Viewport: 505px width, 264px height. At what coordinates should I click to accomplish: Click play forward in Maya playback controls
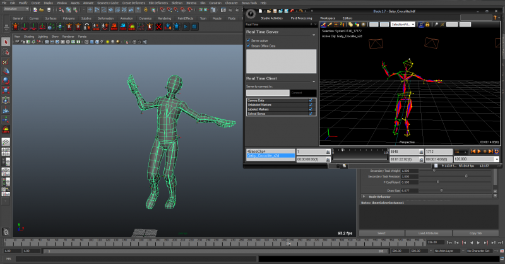[x=478, y=241]
